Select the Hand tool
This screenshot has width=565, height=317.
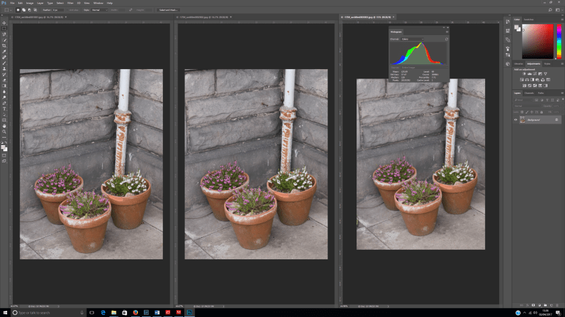coord(4,126)
